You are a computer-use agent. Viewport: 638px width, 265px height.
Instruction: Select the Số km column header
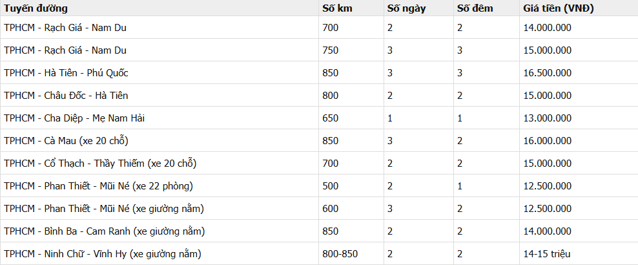point(337,8)
